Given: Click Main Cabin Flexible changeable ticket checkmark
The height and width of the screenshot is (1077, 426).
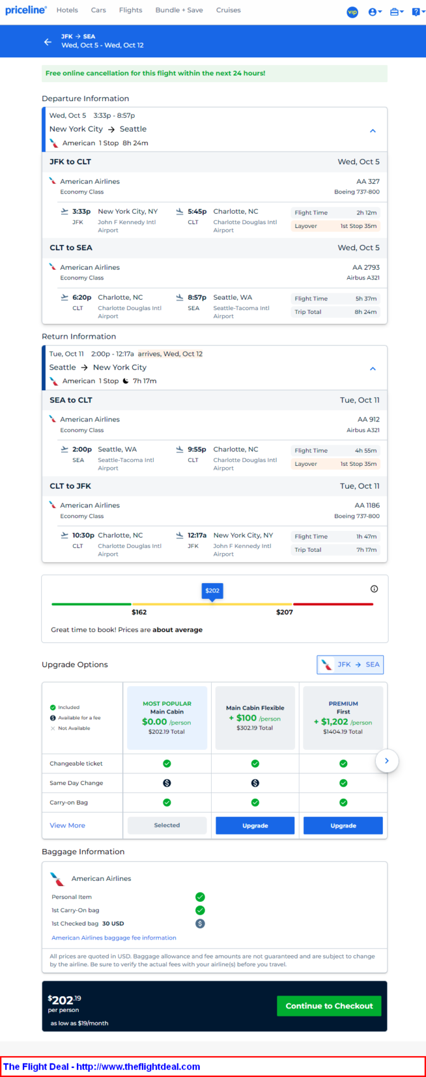Looking at the screenshot, I should point(255,764).
